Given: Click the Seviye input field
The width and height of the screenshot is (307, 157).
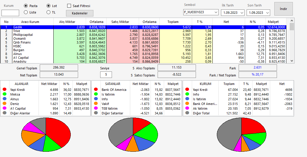Looking at the screenshot, I should coord(106,75).
